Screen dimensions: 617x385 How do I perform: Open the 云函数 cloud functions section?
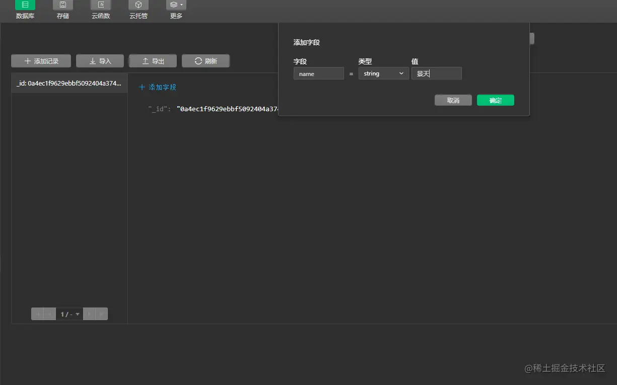[101, 10]
